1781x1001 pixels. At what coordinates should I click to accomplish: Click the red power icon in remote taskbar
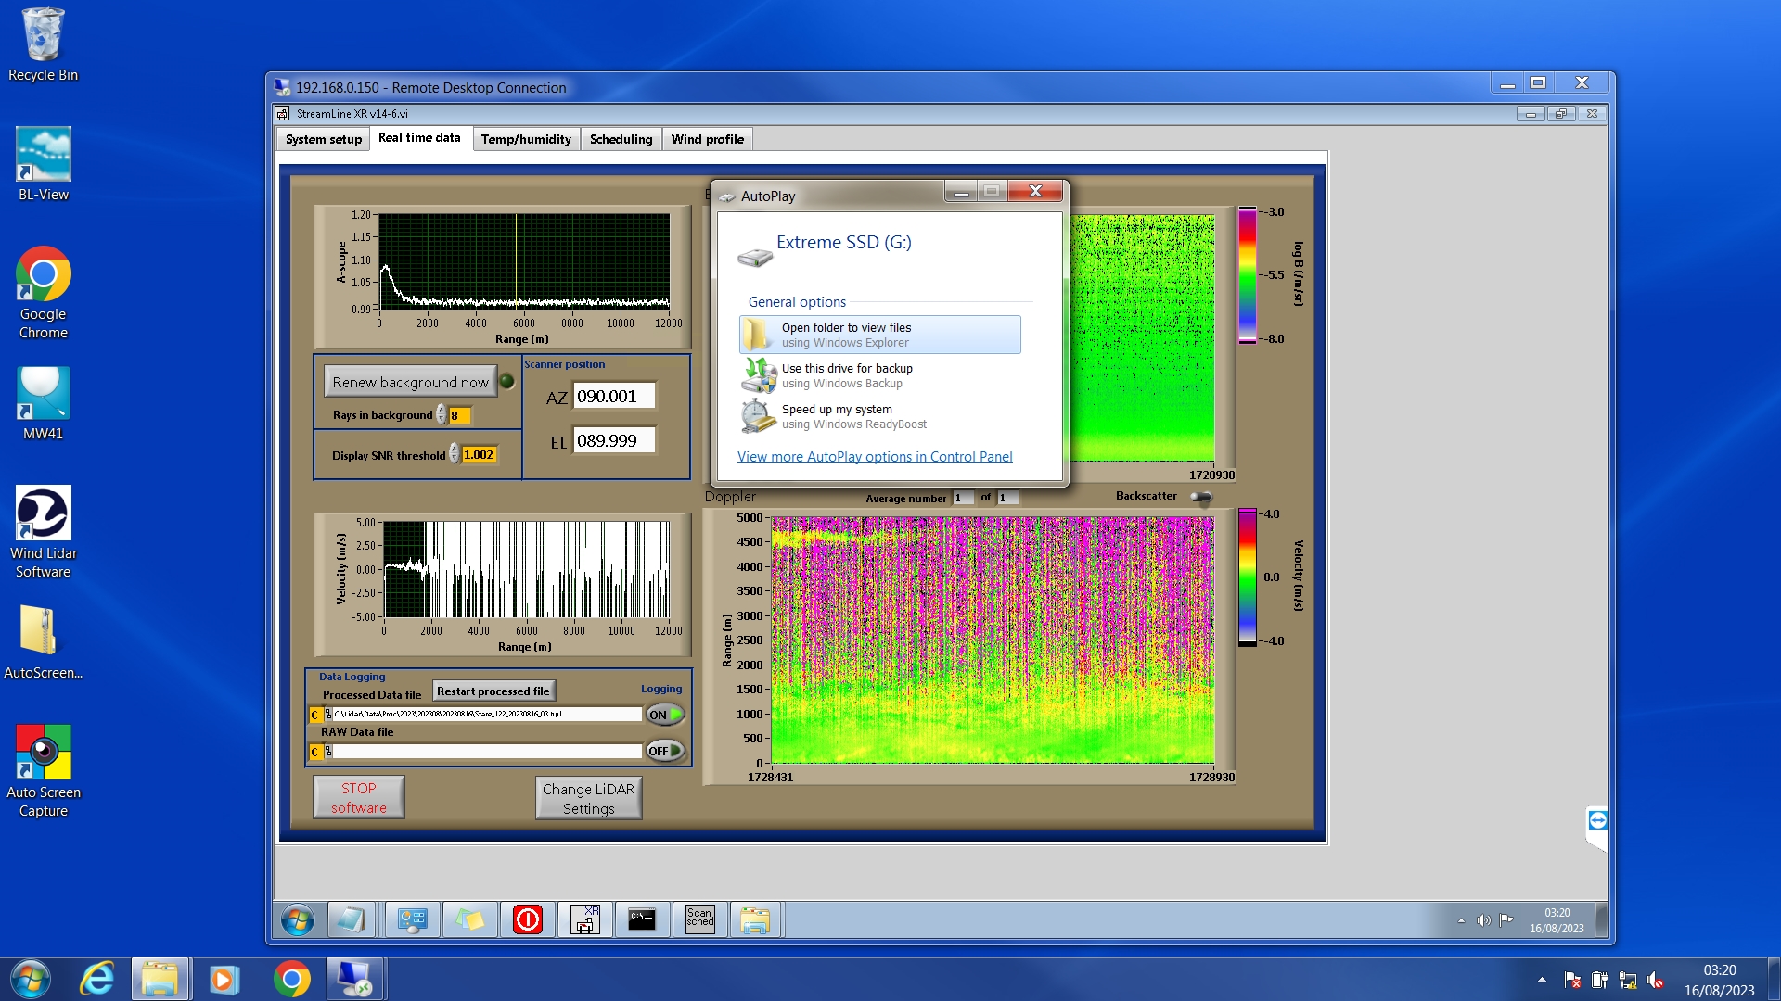[x=527, y=919]
